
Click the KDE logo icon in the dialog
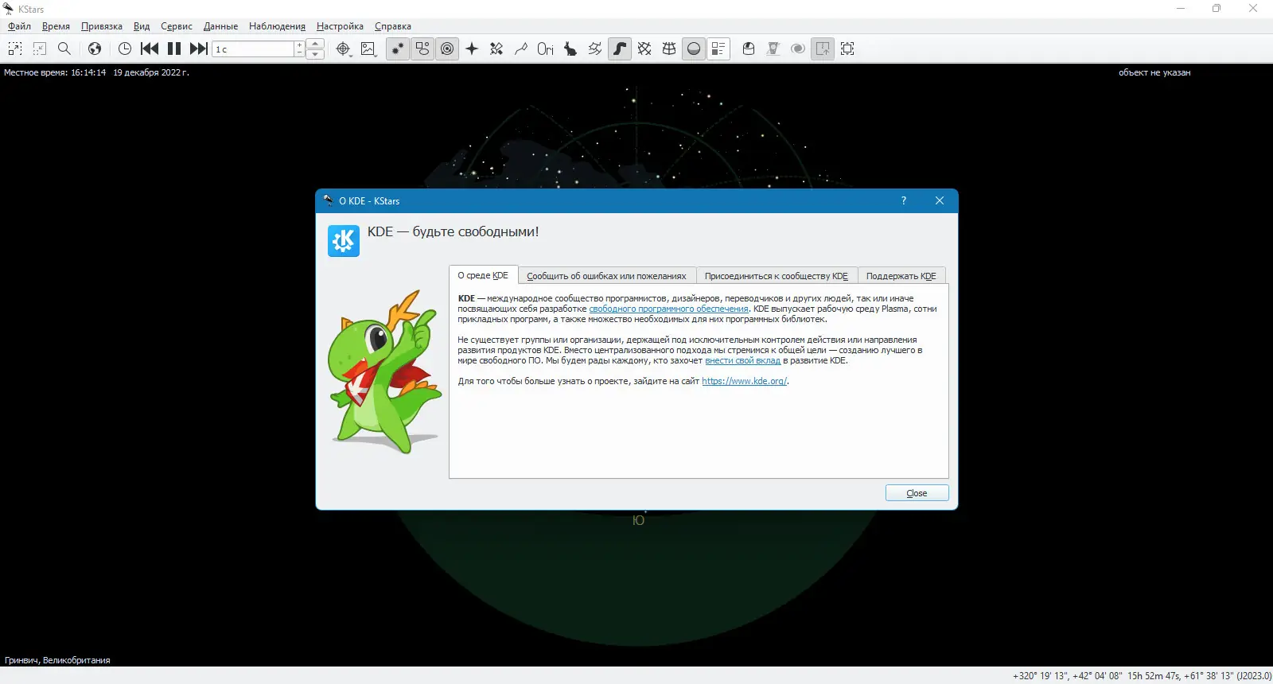344,241
